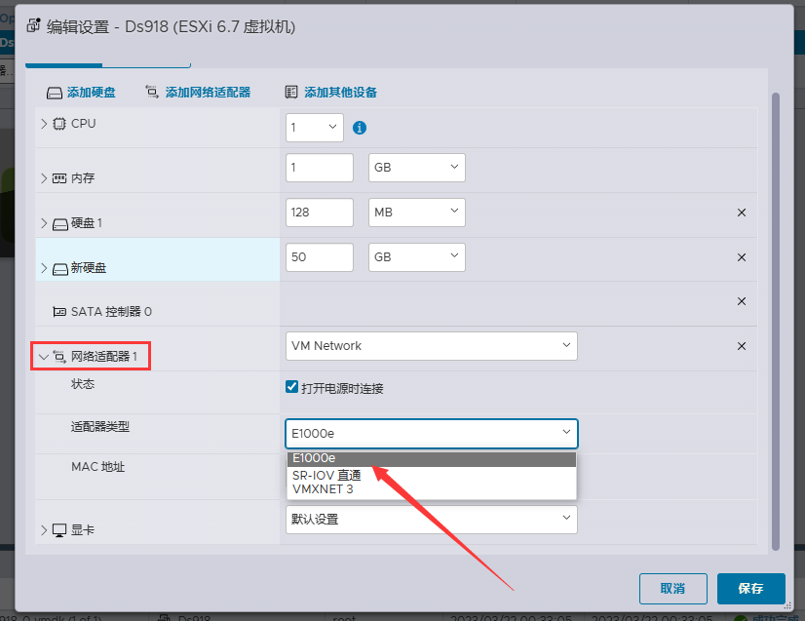This screenshot has width=805, height=621.
Task: Click the 取消 button
Action: pos(673,589)
